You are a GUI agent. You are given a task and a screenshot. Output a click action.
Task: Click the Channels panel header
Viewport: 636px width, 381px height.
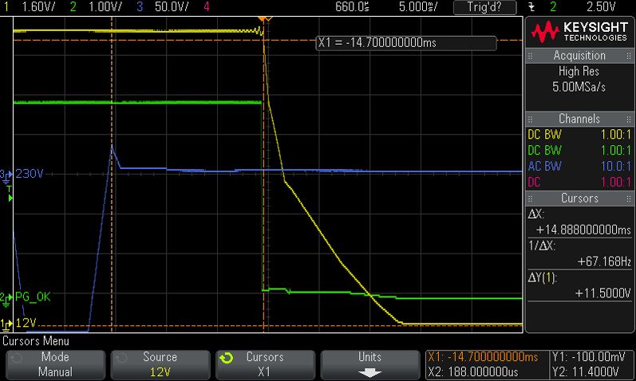(x=579, y=119)
